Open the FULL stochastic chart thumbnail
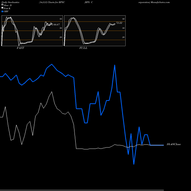Screen dimensions: 191x191 coord(95,31)
